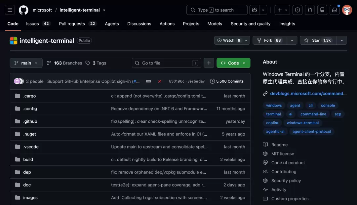Open the Code of conduct link
Image resolution: width=357 pixels, height=205 pixels.
tap(288, 163)
